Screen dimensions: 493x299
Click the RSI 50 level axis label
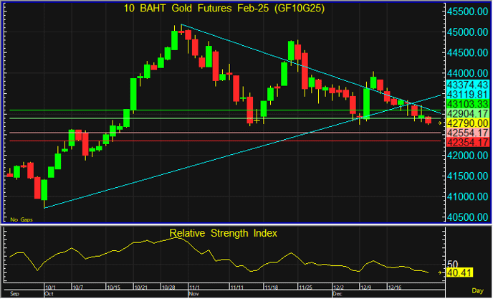point(452,262)
